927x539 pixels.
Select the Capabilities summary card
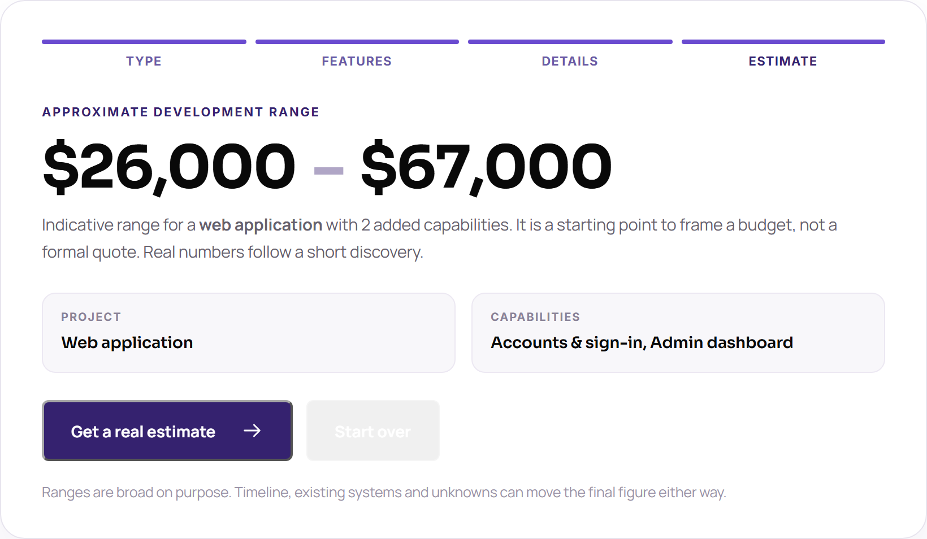coord(678,333)
